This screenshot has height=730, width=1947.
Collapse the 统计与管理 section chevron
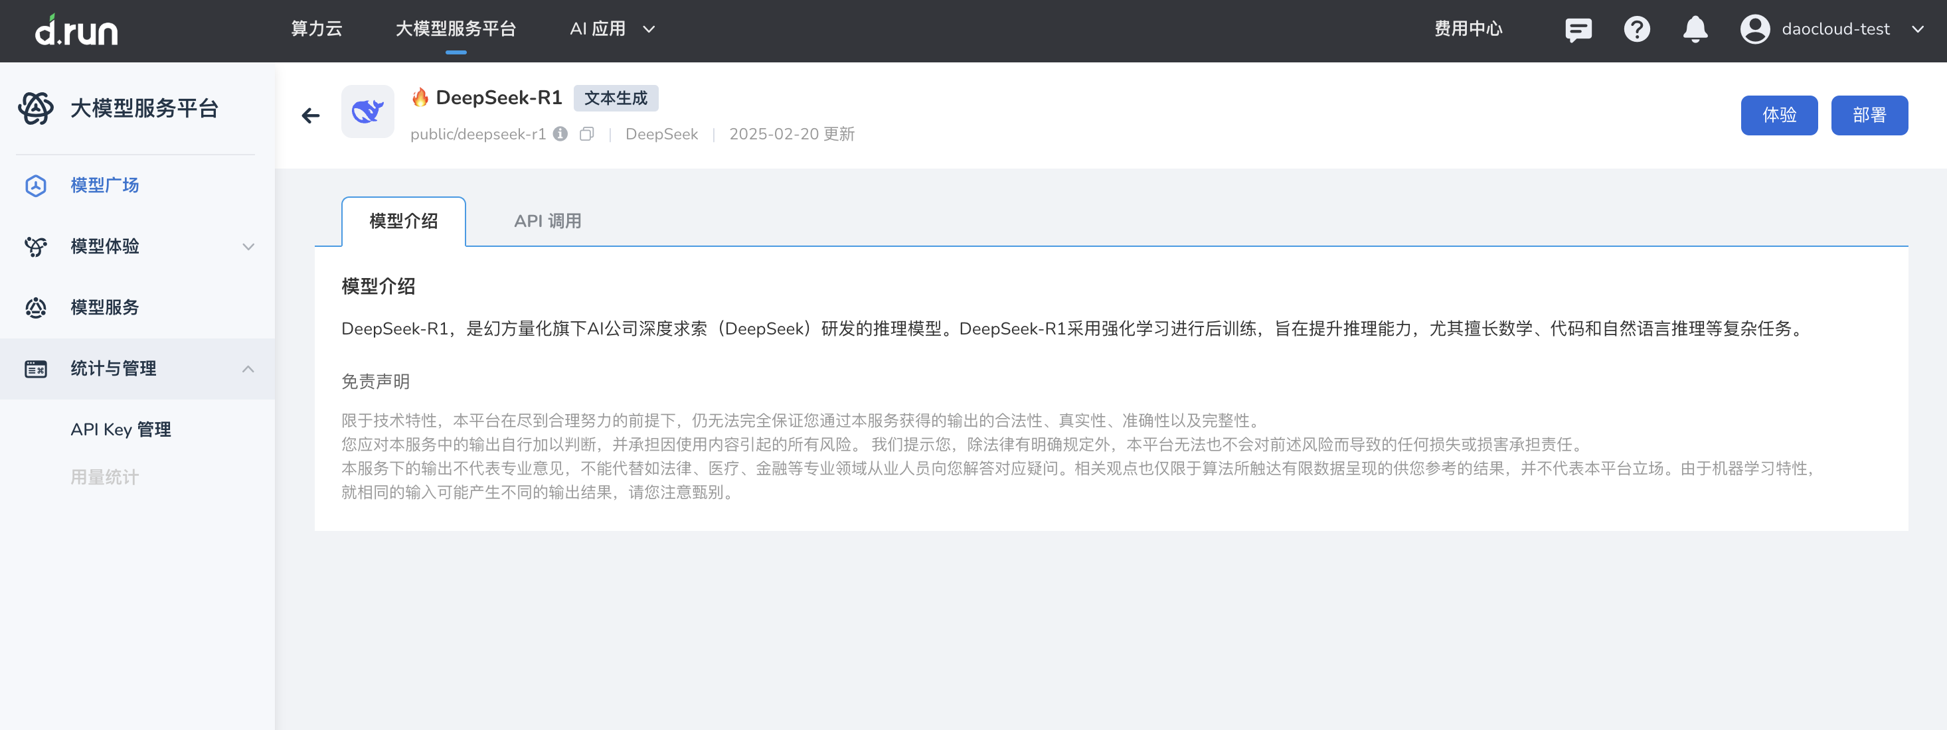[x=248, y=369]
